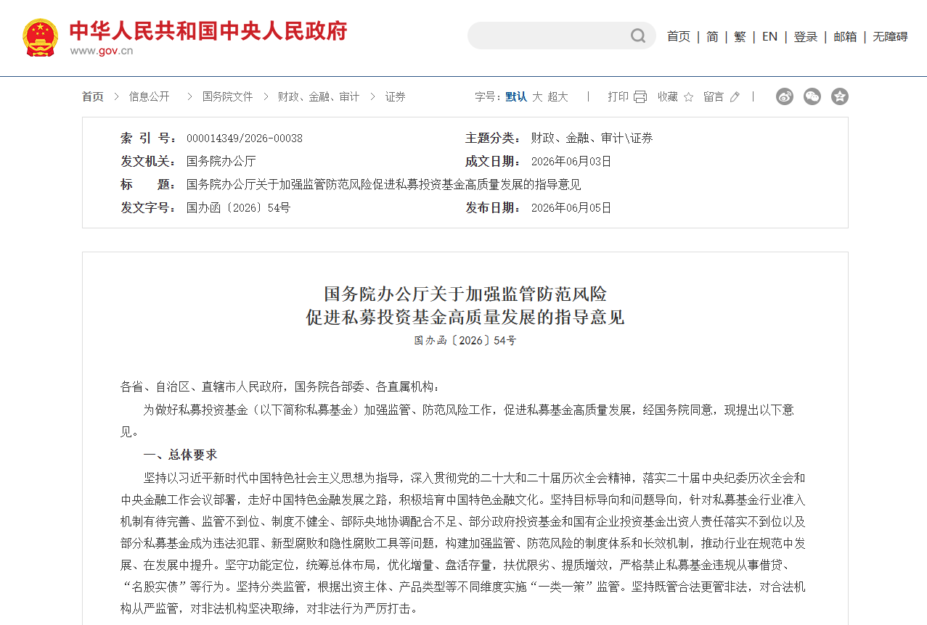This screenshot has width=927, height=625.
Task: Open 证券 breadcrumb link
Action: (396, 96)
